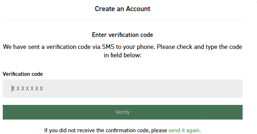Image resolution: width=257 pixels, height=134 pixels.
Task: Click the word "SMS" in the instructions
Action: pos(108,47)
